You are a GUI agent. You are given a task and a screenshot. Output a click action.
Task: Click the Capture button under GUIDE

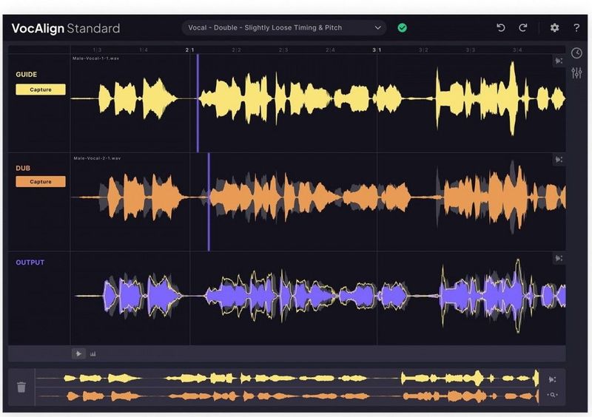pos(41,89)
